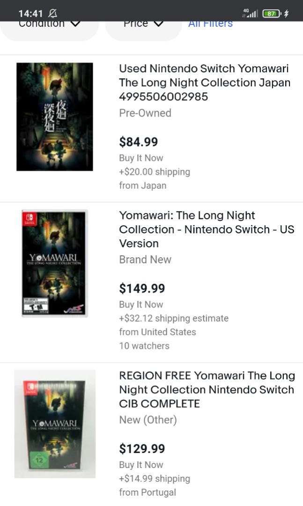Image resolution: width=303 pixels, height=506 pixels.
Task: Open the REGION FREE CIB COMPLETE listing
Action: pos(207,390)
